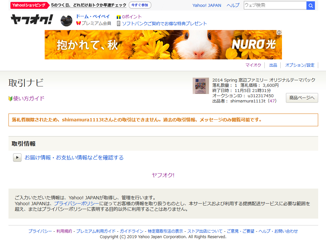Open footer ご意見・ご要望 link
The image size is (326, 246).
pos(241,231)
